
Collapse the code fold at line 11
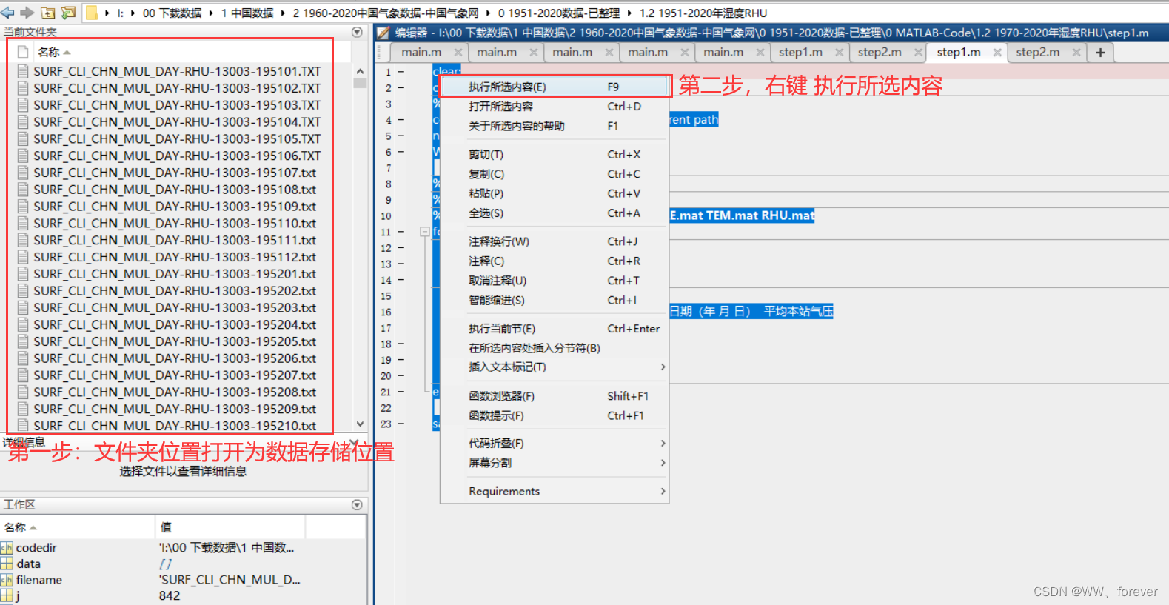(425, 232)
